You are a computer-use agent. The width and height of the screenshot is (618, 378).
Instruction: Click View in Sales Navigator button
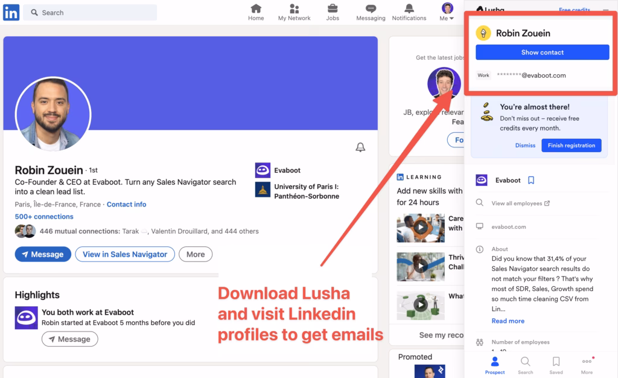click(125, 254)
